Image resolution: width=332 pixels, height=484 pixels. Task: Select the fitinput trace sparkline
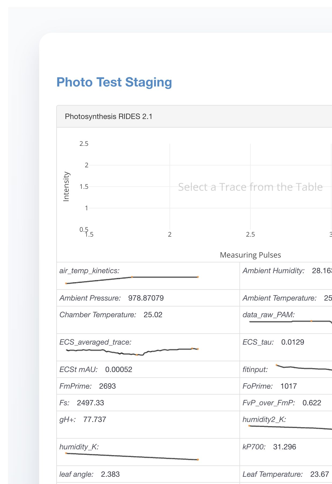point(304,367)
